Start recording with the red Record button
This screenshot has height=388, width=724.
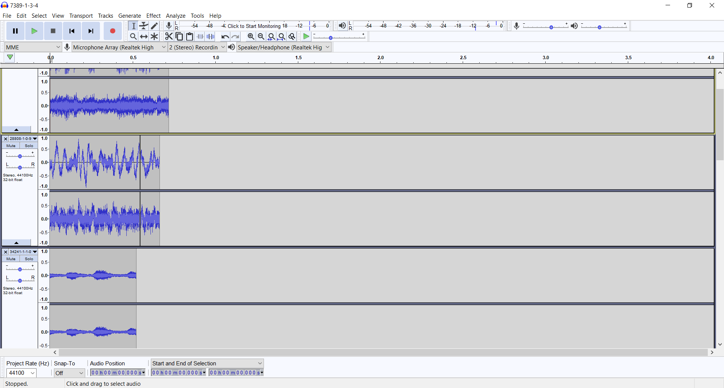[112, 31]
